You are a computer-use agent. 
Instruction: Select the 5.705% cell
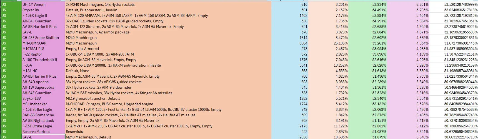pyautogui.click(x=408, y=10)
